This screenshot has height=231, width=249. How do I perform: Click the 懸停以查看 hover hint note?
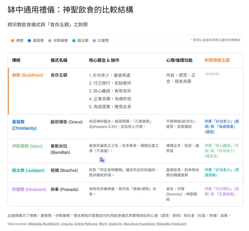click(x=215, y=40)
